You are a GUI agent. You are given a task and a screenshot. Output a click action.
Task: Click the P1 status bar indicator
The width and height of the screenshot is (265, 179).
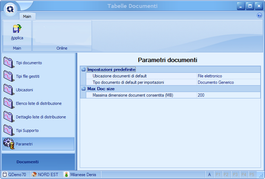pyautogui.click(x=218, y=174)
